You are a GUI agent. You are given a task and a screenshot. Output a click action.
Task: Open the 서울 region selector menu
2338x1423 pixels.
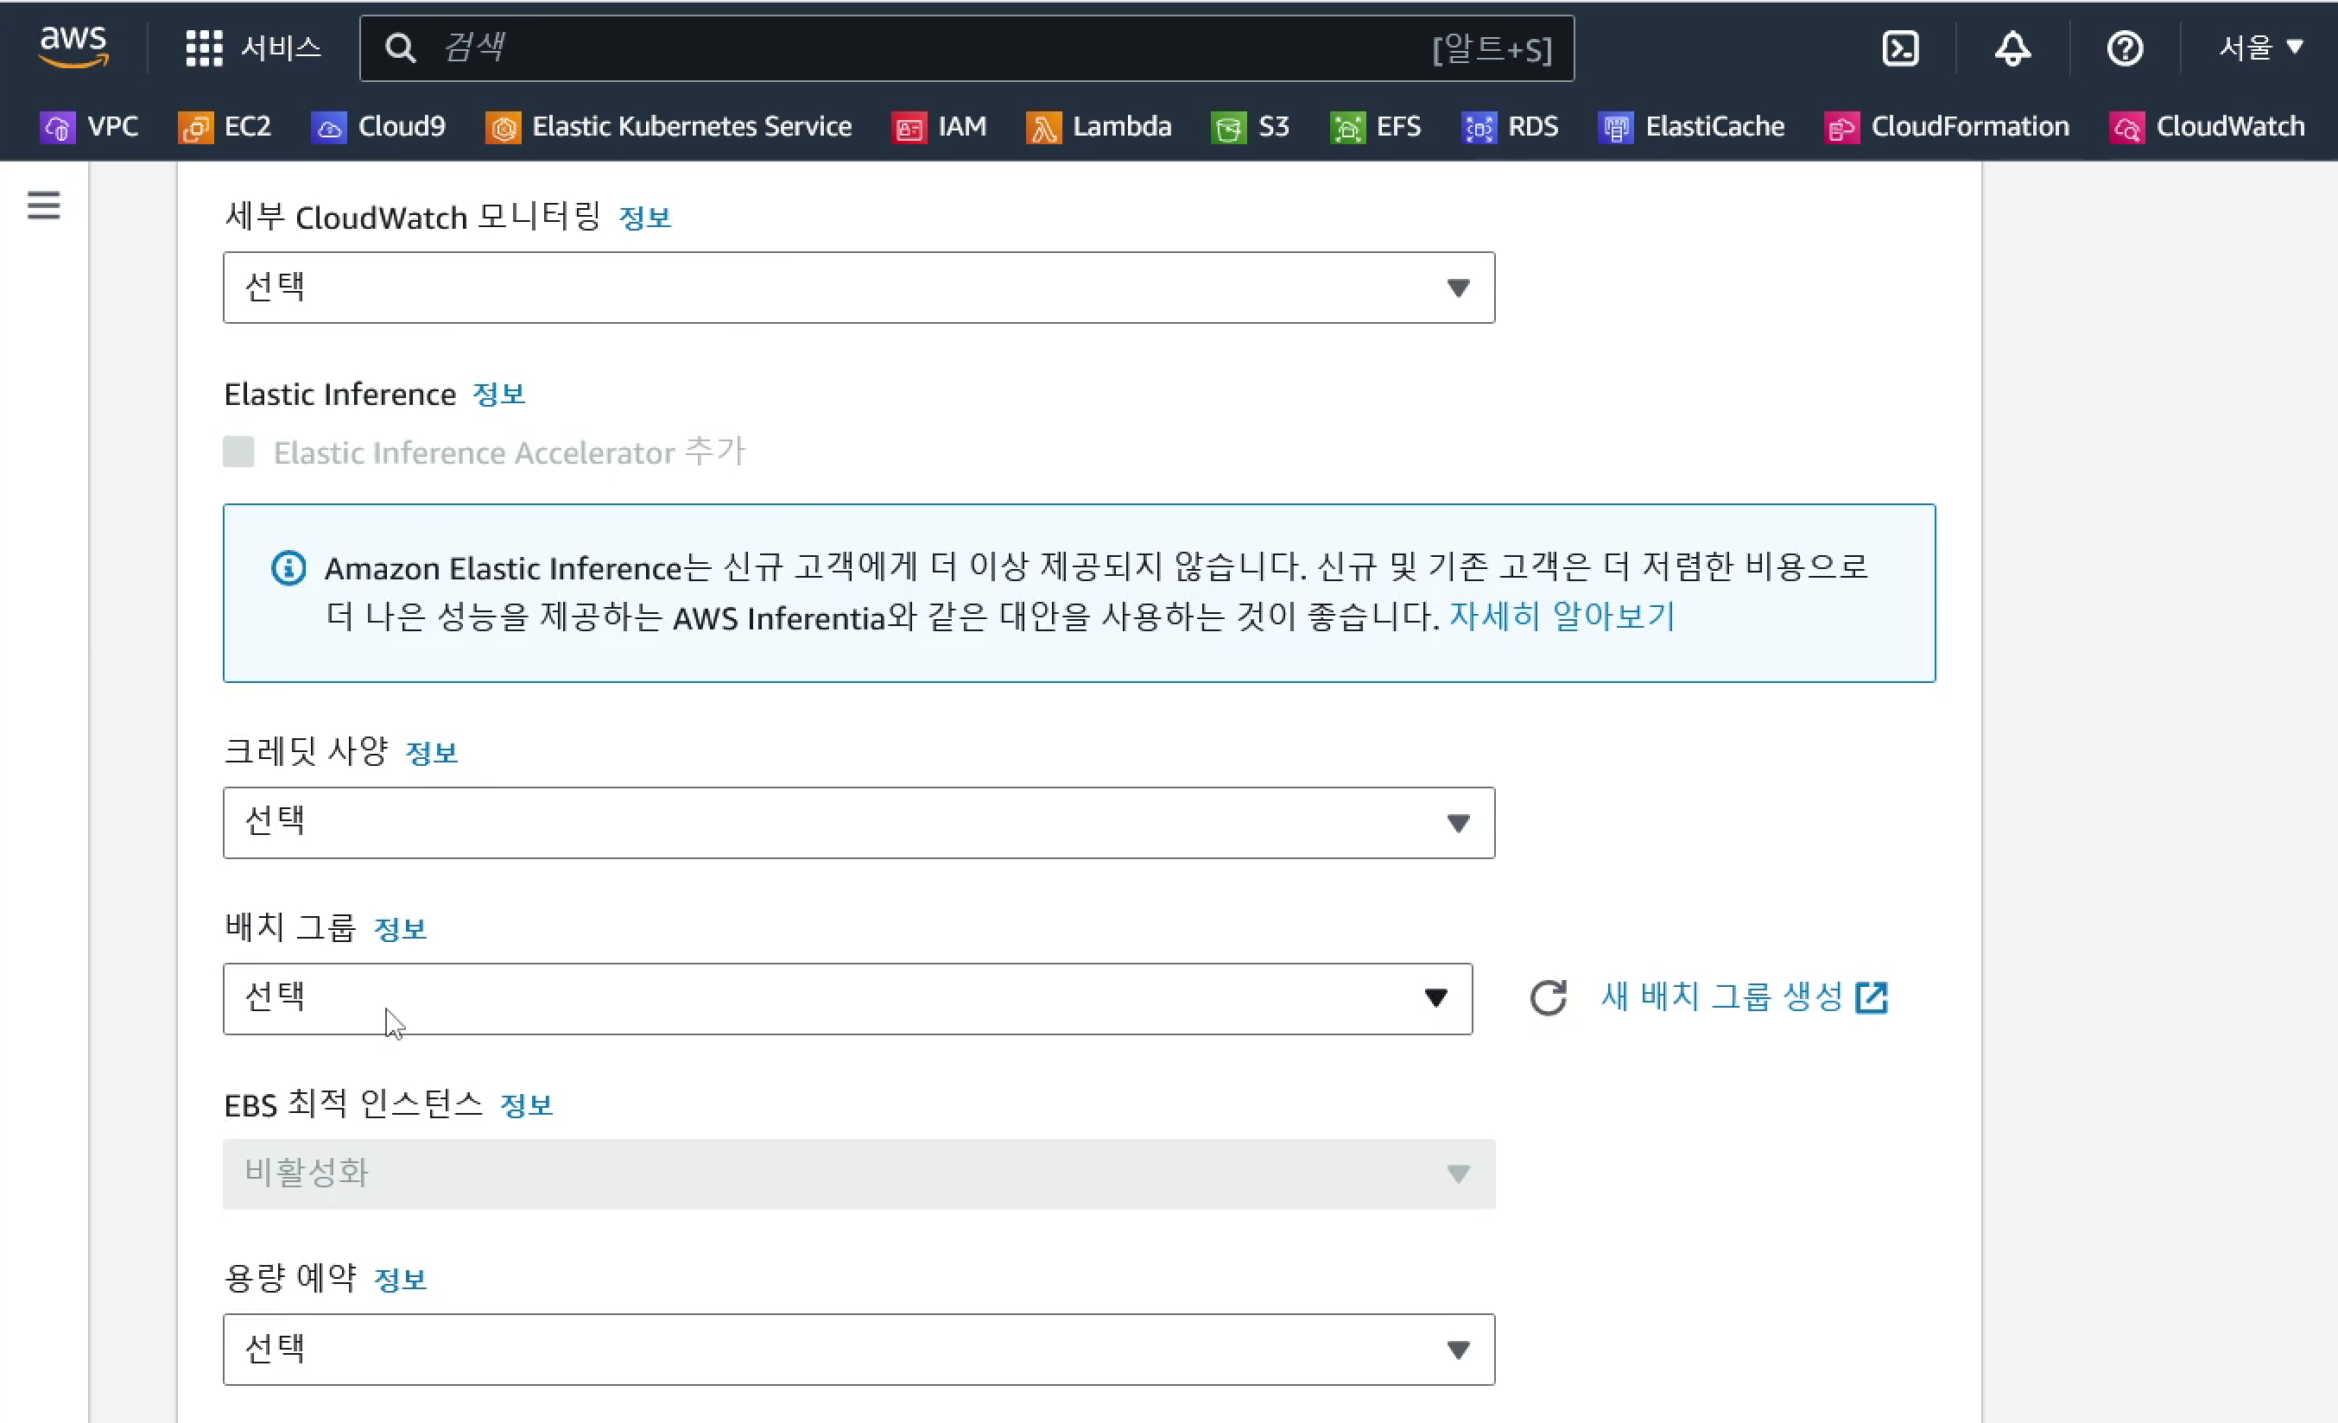[2260, 47]
